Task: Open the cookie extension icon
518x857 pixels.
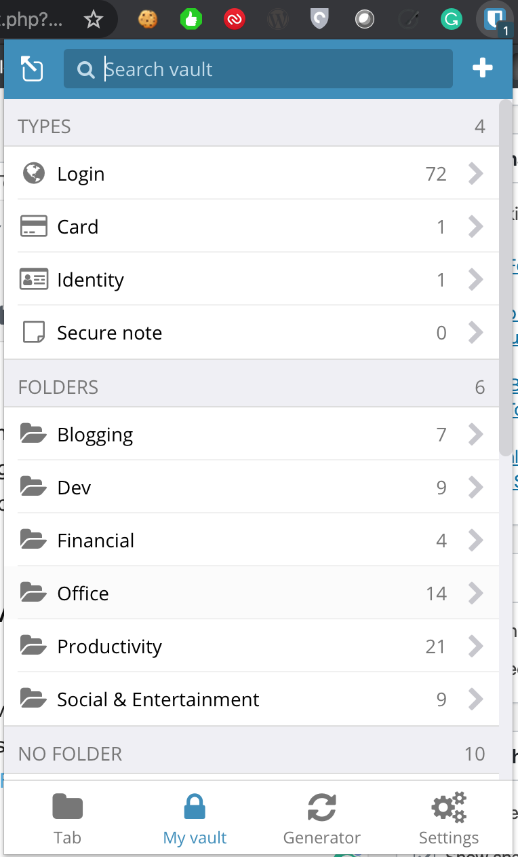Action: pyautogui.click(x=147, y=20)
